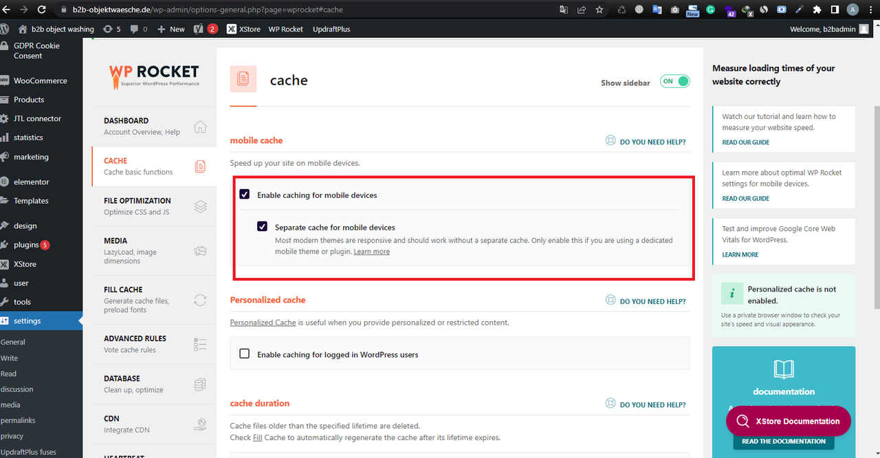
Task: Open the WP Rocket admin bar menu
Action: (285, 29)
